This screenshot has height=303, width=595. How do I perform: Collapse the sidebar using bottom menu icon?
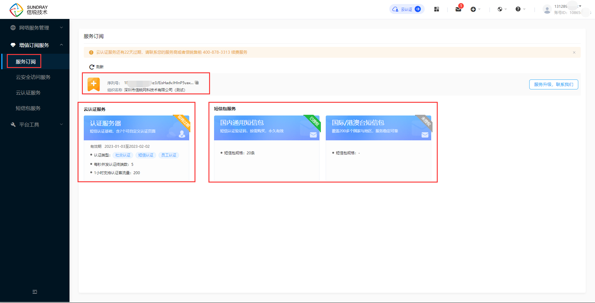35,292
